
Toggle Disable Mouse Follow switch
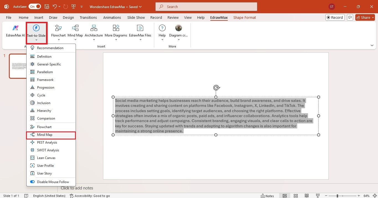32,182
